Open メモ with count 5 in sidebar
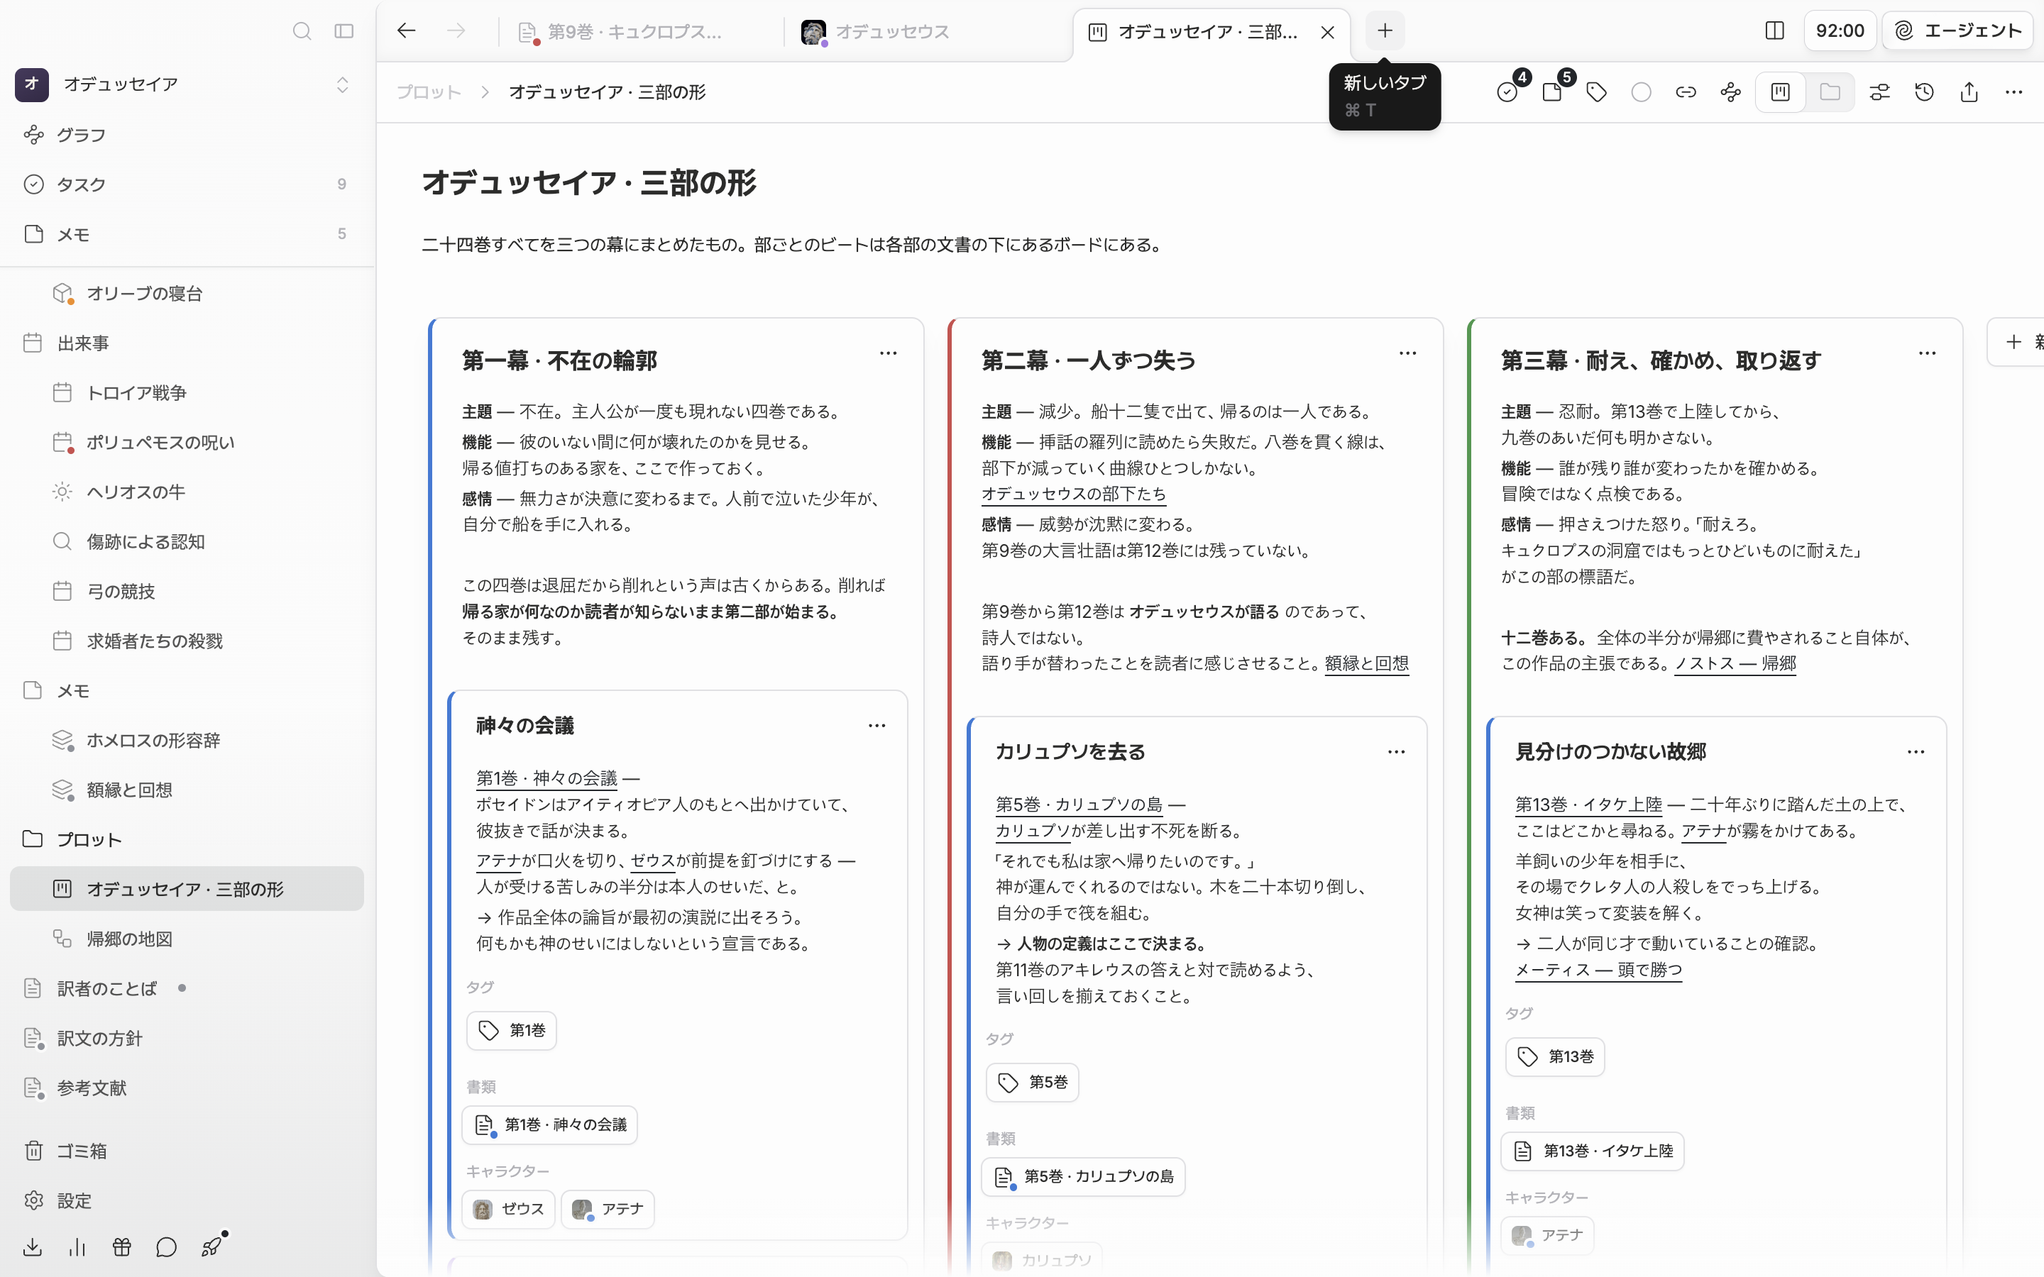2044x1277 pixels. (x=187, y=234)
